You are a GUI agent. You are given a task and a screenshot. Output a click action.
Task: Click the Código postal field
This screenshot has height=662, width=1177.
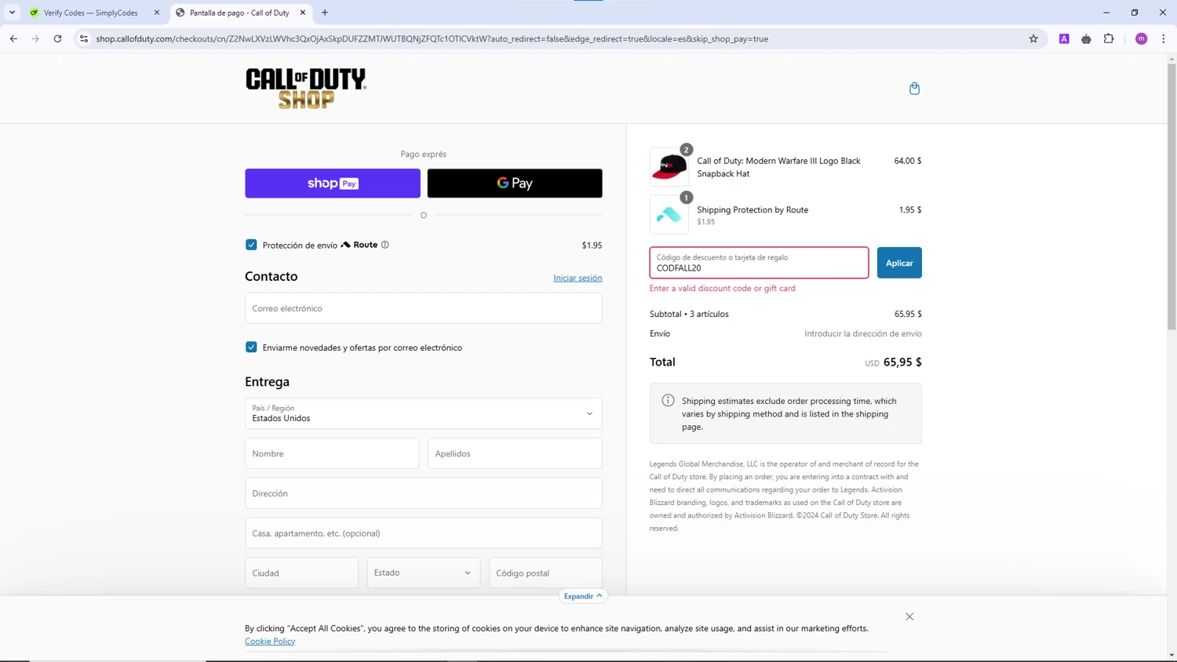click(545, 573)
